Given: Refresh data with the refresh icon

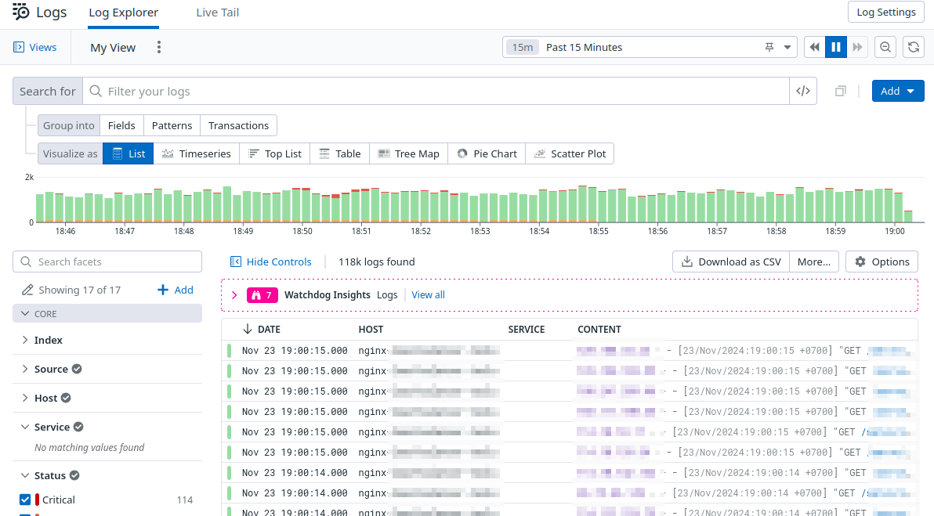Looking at the screenshot, I should tap(913, 47).
